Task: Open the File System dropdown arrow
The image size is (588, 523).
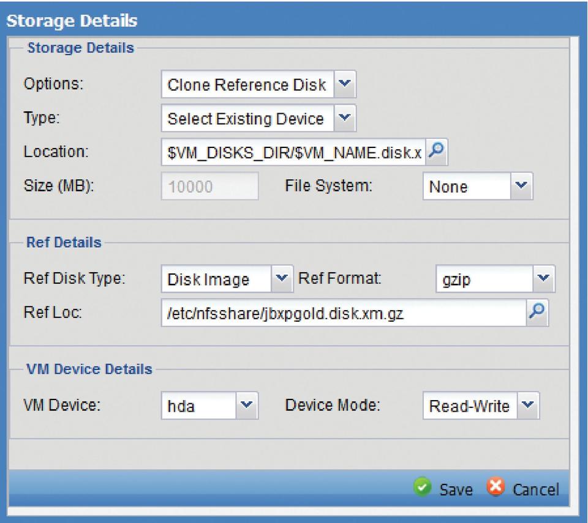Action: pos(522,186)
